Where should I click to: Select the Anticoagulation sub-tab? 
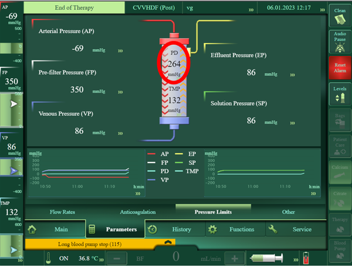(140, 212)
